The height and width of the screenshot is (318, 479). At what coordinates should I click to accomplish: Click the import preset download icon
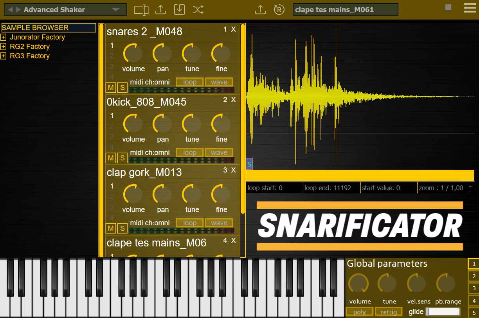179,10
